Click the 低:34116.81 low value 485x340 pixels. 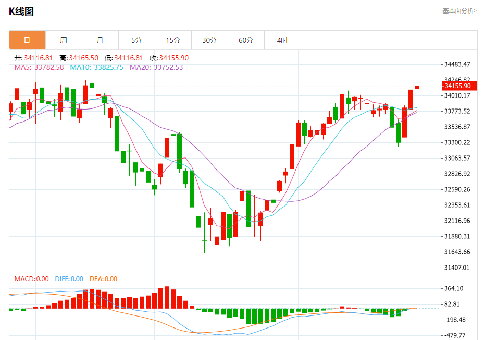[124, 58]
